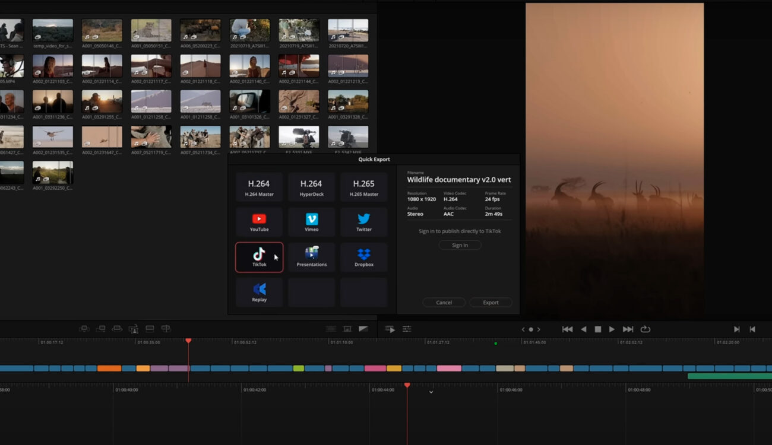The image size is (772, 445).
Task: Click the 01:00:44:00 lower ruler timecode
Action: tap(384, 390)
